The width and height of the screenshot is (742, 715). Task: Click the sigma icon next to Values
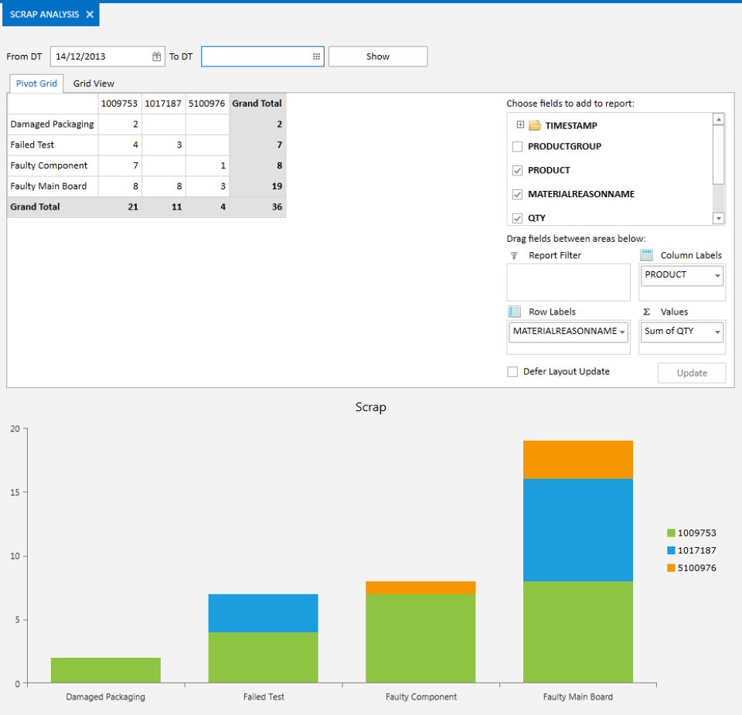point(648,311)
